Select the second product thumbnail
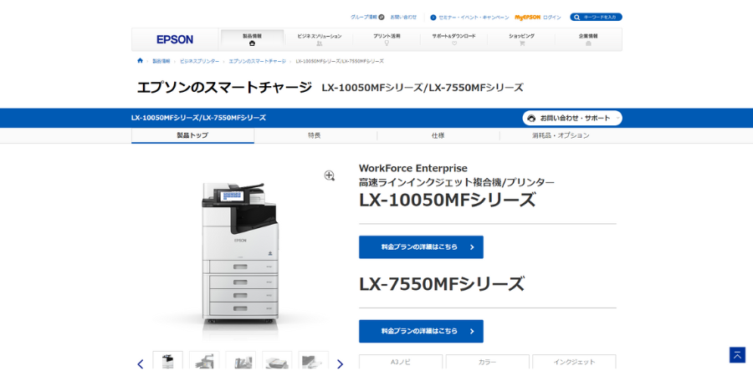Screen dimensions: 753x376 coord(204,361)
